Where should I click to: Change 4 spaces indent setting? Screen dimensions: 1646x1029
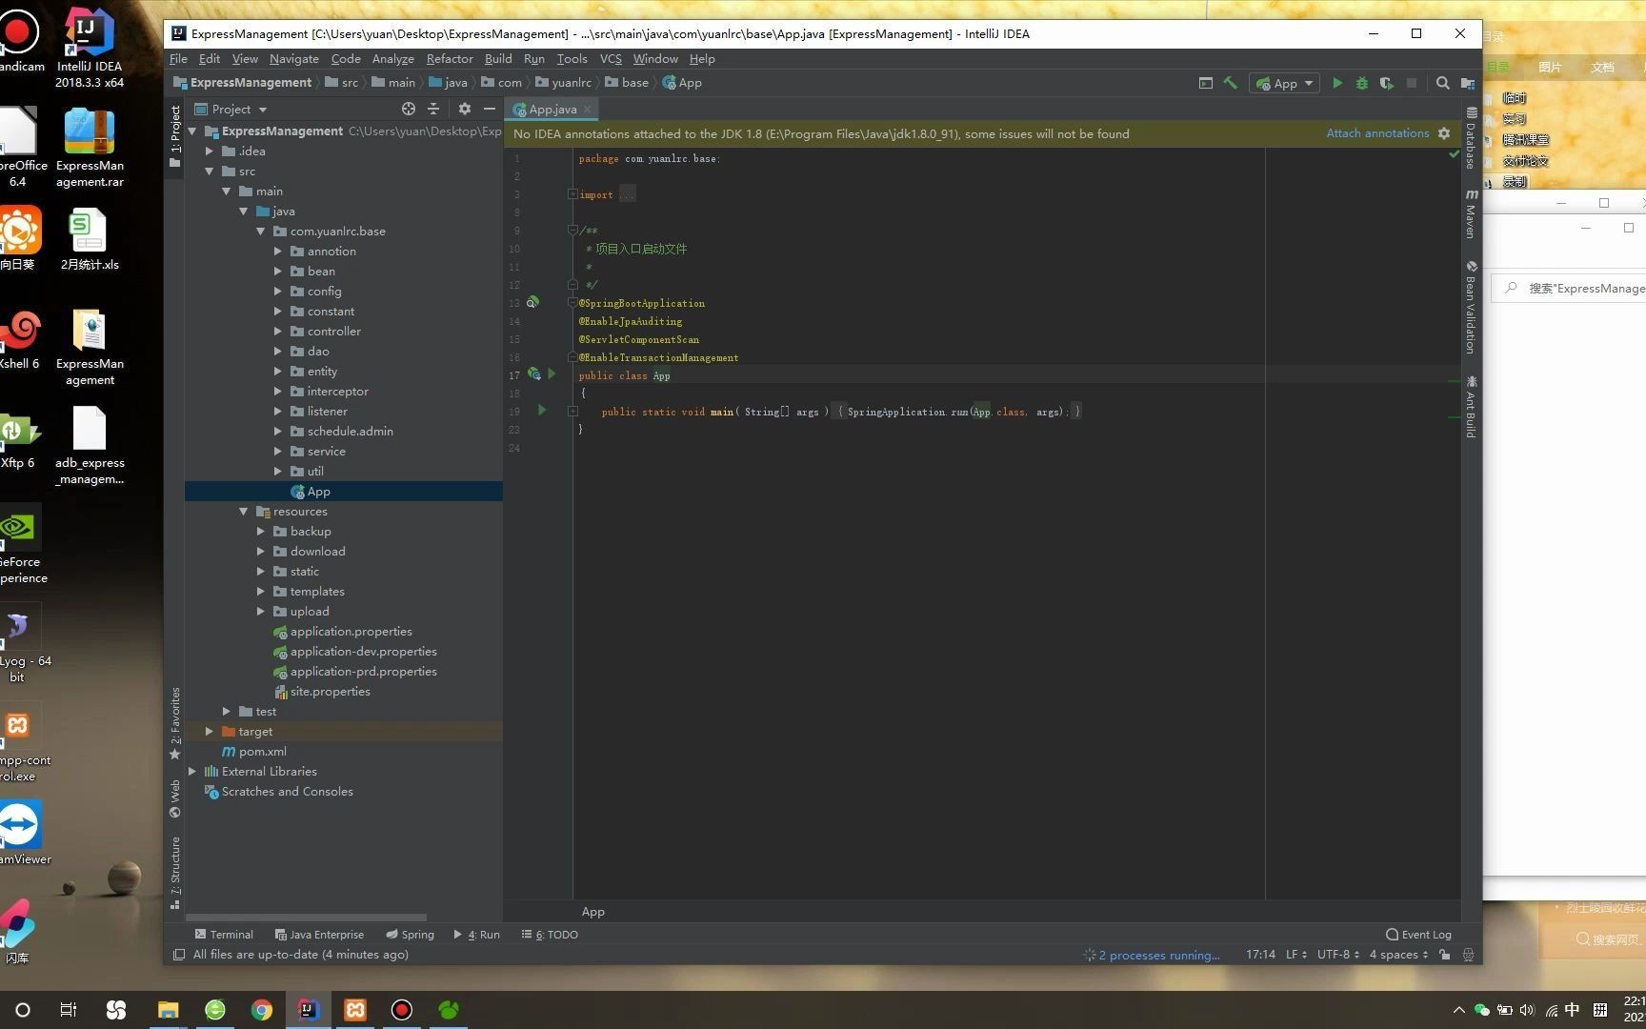(1398, 955)
